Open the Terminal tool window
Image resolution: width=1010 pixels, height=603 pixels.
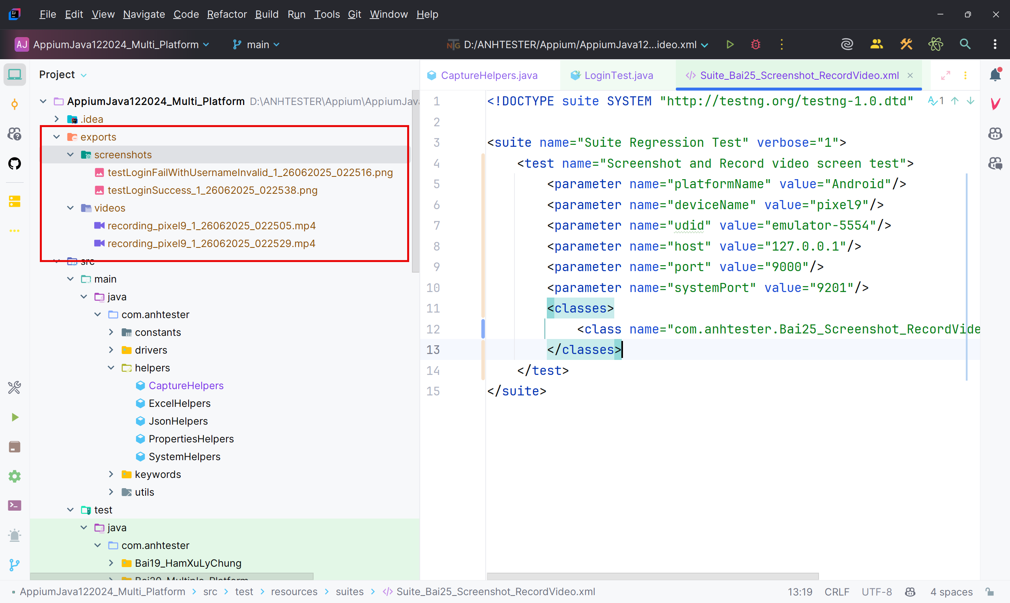pos(15,506)
